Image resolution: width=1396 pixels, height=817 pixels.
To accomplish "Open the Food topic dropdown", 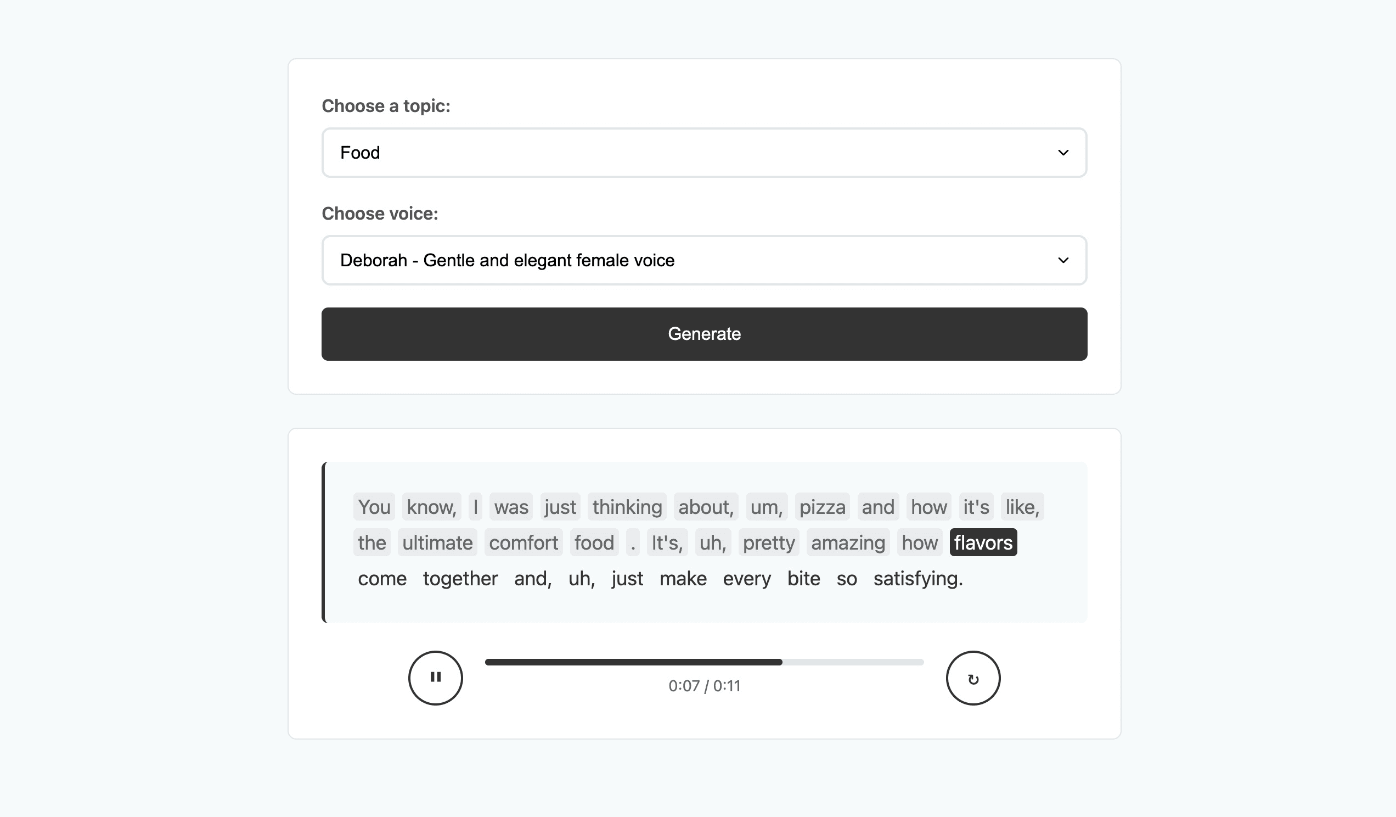I will tap(703, 153).
